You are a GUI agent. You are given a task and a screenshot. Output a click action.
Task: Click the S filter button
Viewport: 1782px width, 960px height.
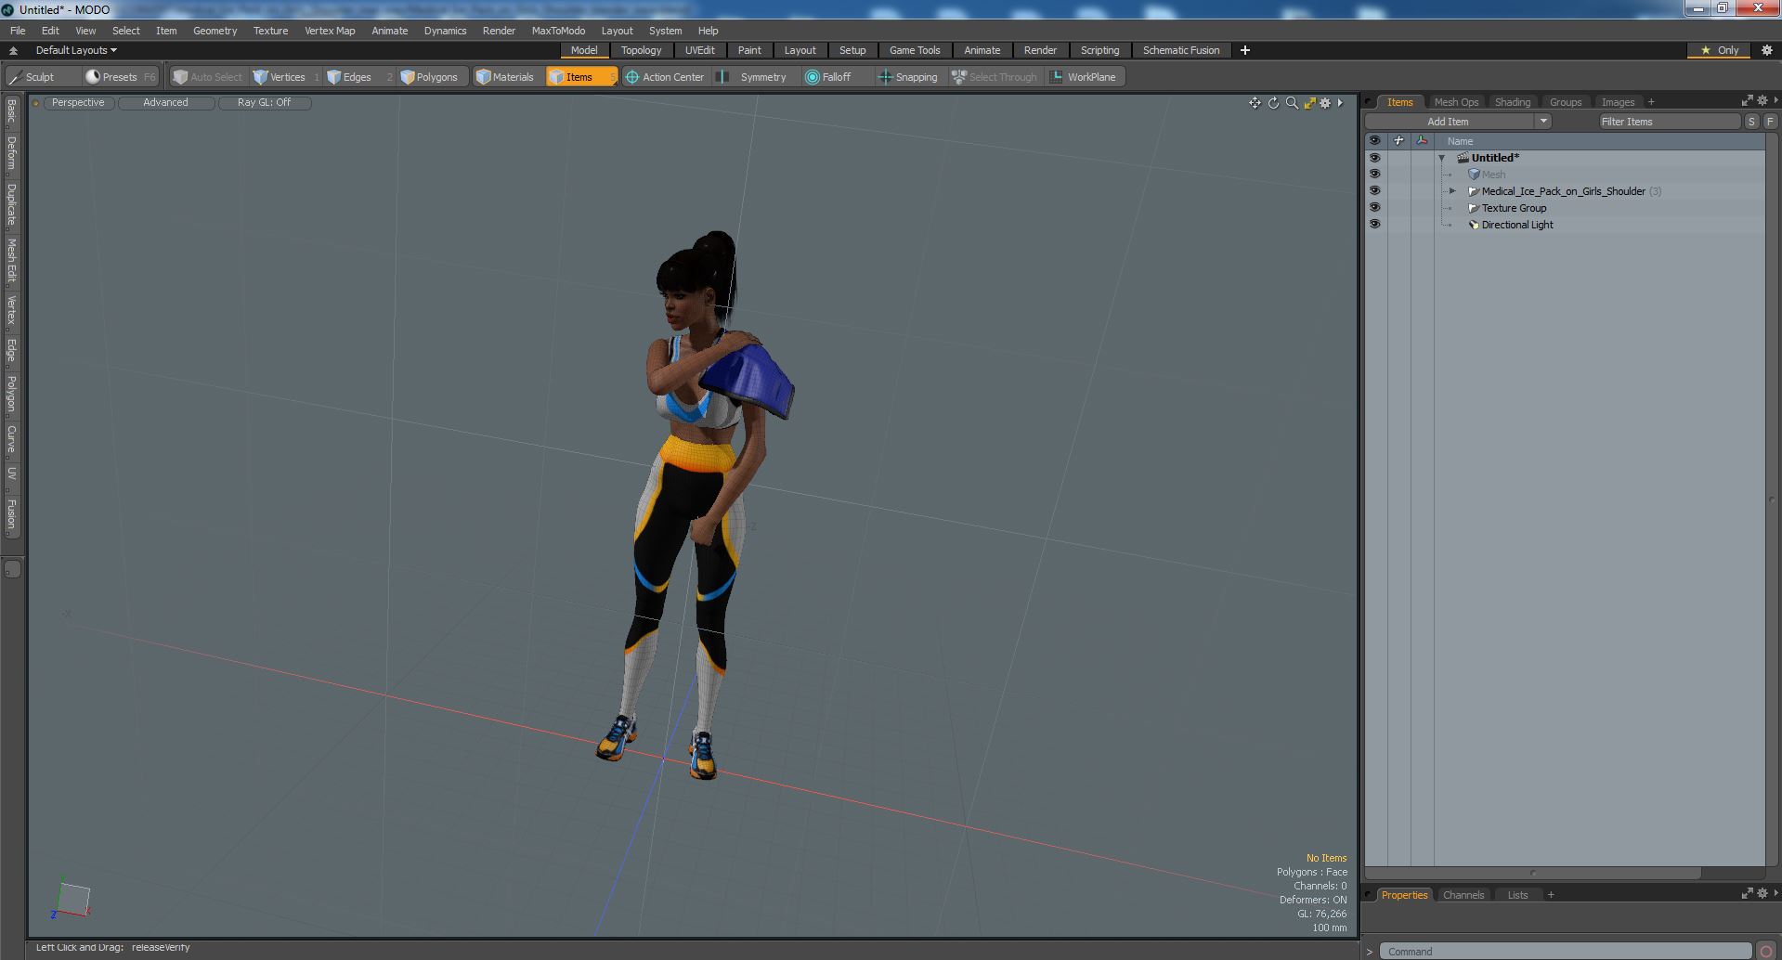pos(1751,122)
